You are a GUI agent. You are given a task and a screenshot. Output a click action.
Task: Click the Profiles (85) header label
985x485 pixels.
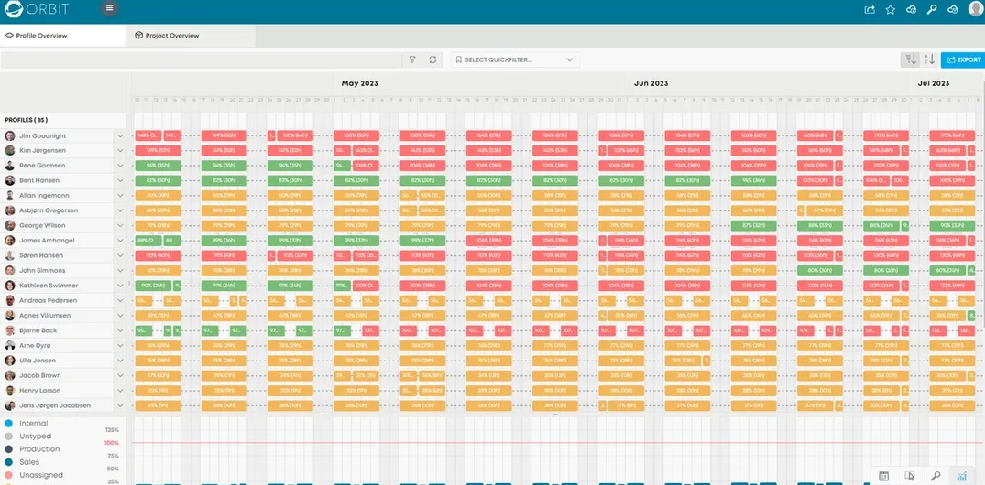(27, 120)
